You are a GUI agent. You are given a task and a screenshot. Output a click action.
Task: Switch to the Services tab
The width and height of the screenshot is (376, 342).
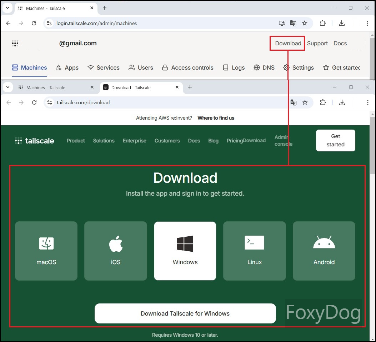pyautogui.click(x=103, y=67)
